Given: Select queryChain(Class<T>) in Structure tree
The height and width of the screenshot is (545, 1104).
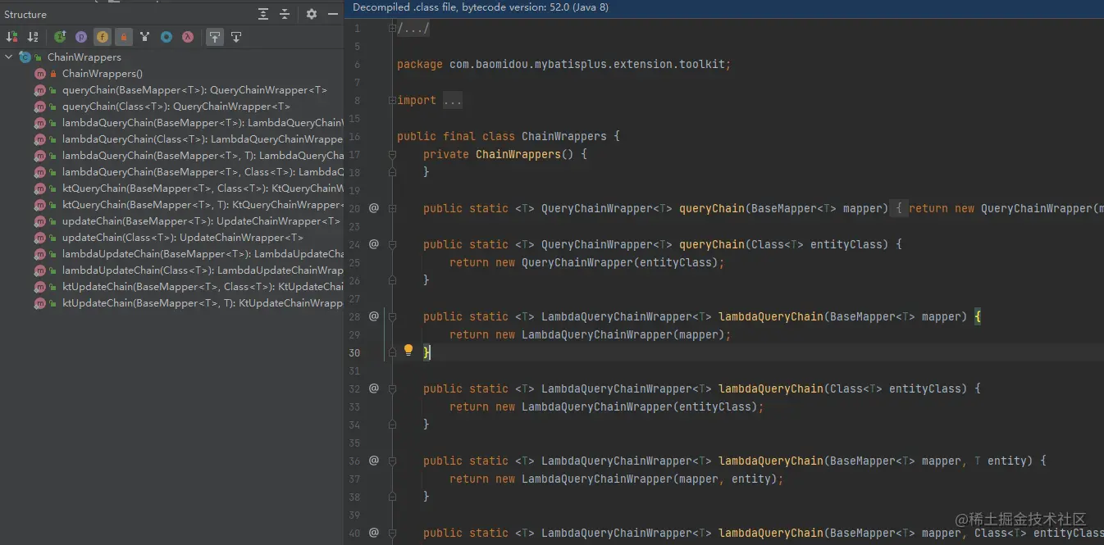Looking at the screenshot, I should [x=172, y=107].
